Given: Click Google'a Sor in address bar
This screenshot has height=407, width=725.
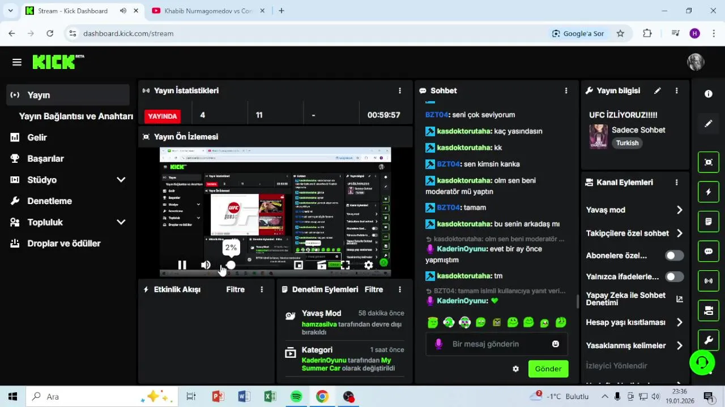Looking at the screenshot, I should point(578,33).
